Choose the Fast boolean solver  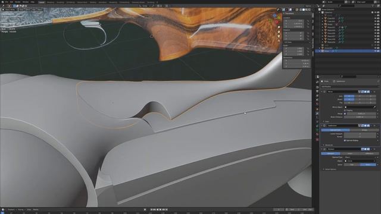click(x=352, y=165)
